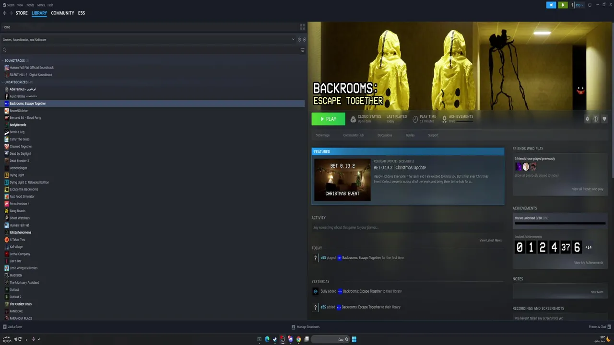Collapse the SOUNDTRACKS category
Image resolution: width=614 pixels, height=345 pixels.
coord(14,60)
